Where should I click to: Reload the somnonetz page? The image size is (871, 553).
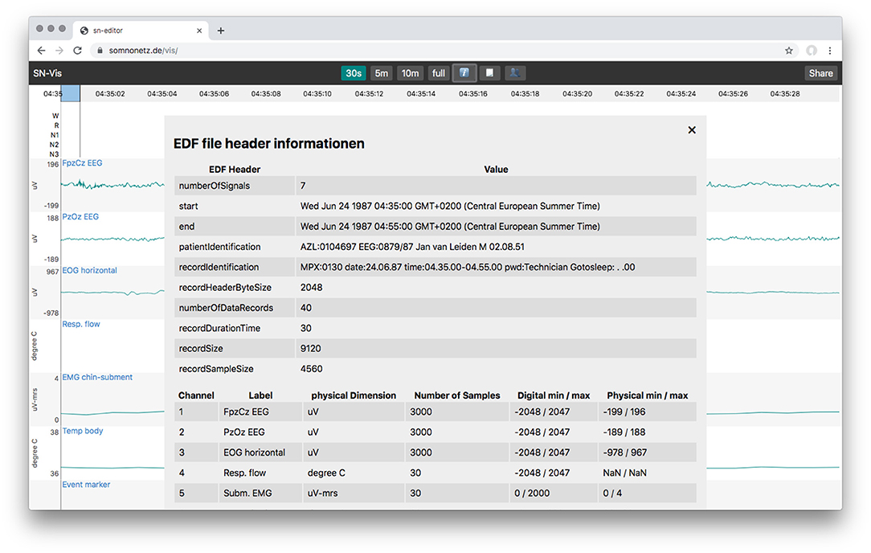[78, 50]
